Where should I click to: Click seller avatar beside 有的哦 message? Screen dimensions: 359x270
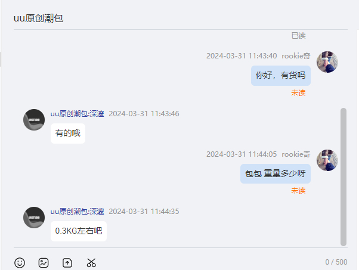tap(34, 120)
